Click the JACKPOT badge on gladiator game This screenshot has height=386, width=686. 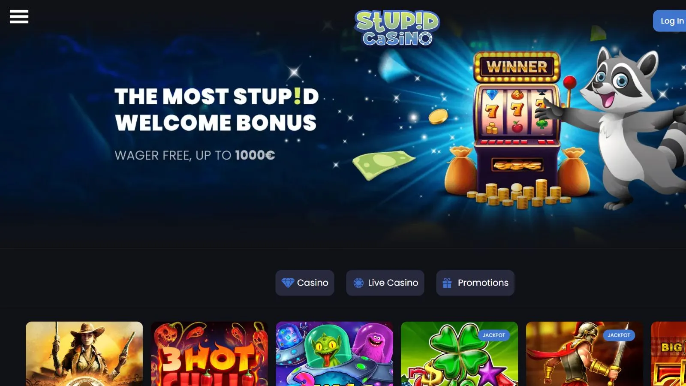[619, 335]
